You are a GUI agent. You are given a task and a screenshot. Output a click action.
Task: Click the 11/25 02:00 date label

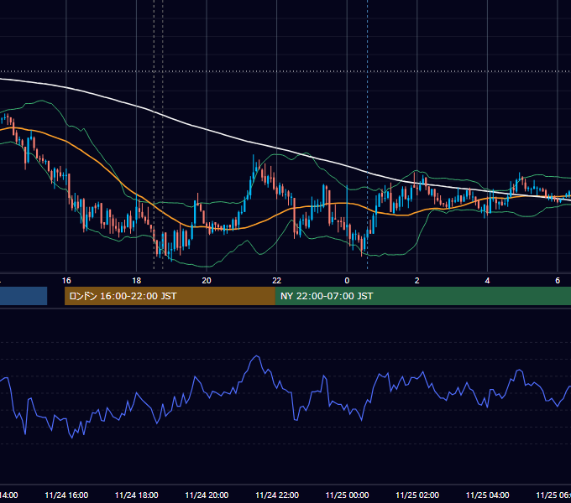click(x=417, y=495)
